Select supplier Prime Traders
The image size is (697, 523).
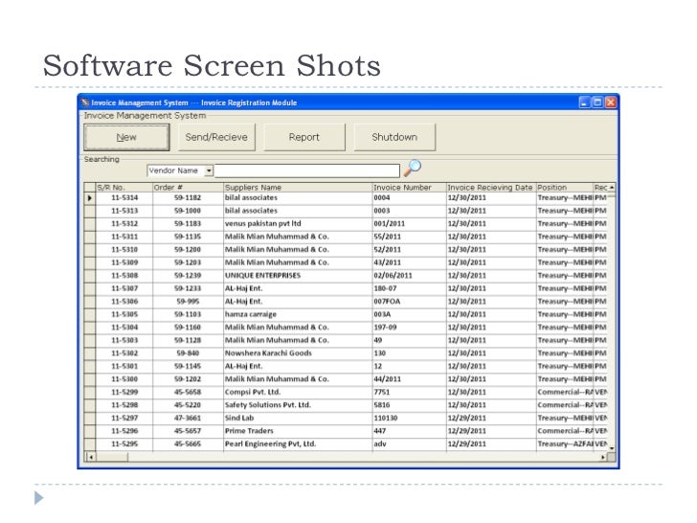point(298,431)
